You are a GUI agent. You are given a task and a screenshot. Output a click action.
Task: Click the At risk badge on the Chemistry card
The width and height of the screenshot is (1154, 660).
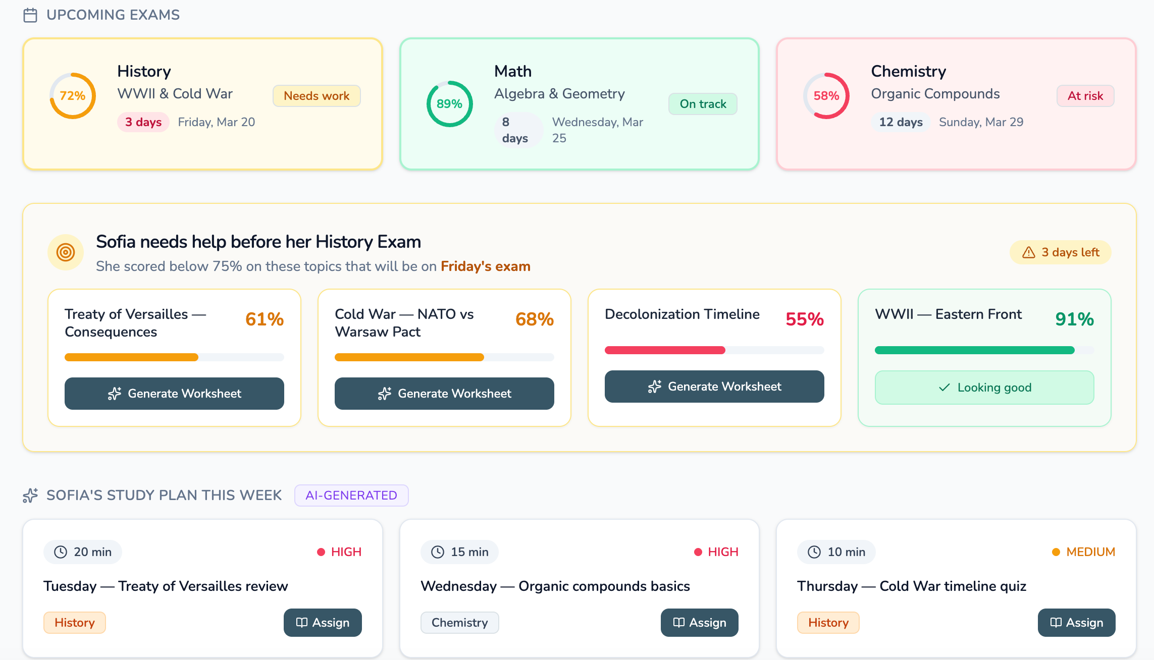(1085, 96)
